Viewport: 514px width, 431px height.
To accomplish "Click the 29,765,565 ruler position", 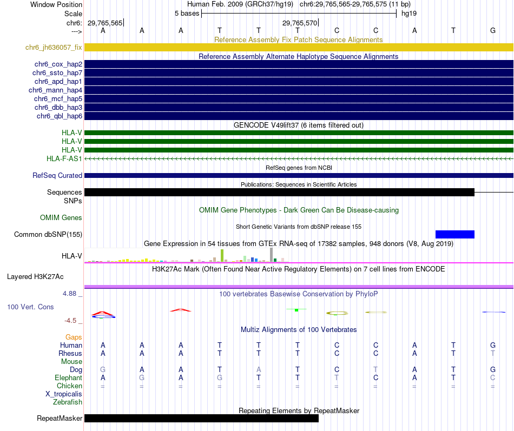I will click(x=105, y=23).
